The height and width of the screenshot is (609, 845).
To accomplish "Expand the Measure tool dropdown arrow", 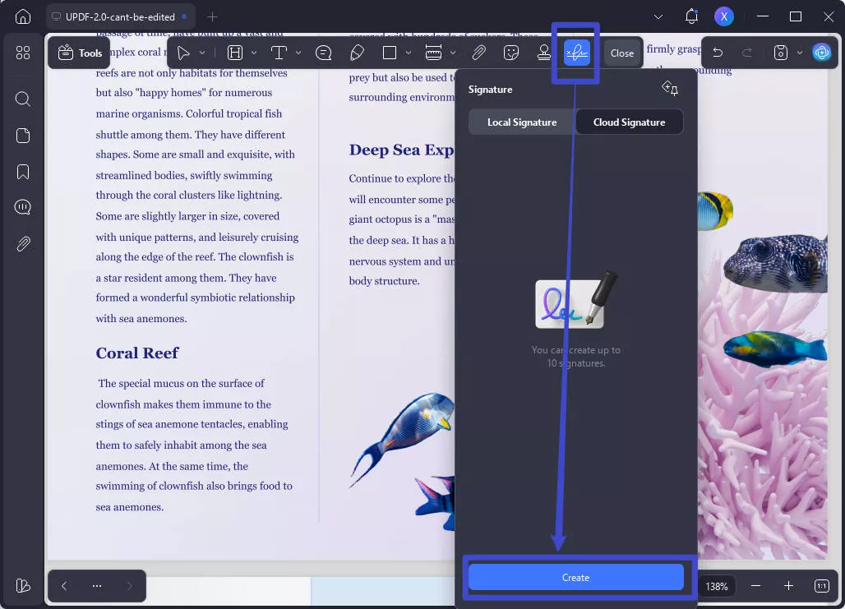I will point(453,53).
